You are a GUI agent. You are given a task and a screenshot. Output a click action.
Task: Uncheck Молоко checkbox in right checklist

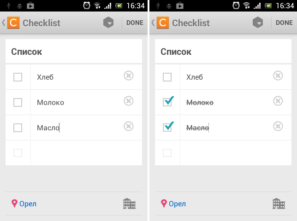point(168,101)
